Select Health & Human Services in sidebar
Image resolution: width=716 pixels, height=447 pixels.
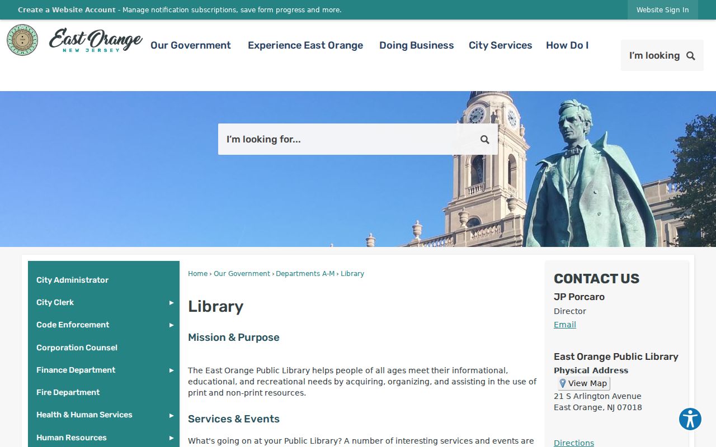click(x=84, y=415)
